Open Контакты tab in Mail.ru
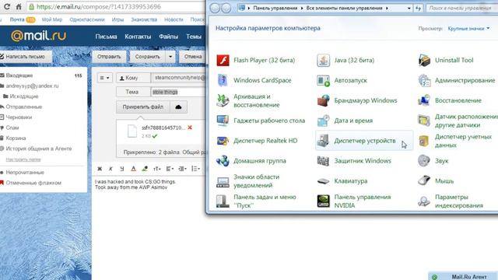The image size is (498, 280). tap(138, 37)
